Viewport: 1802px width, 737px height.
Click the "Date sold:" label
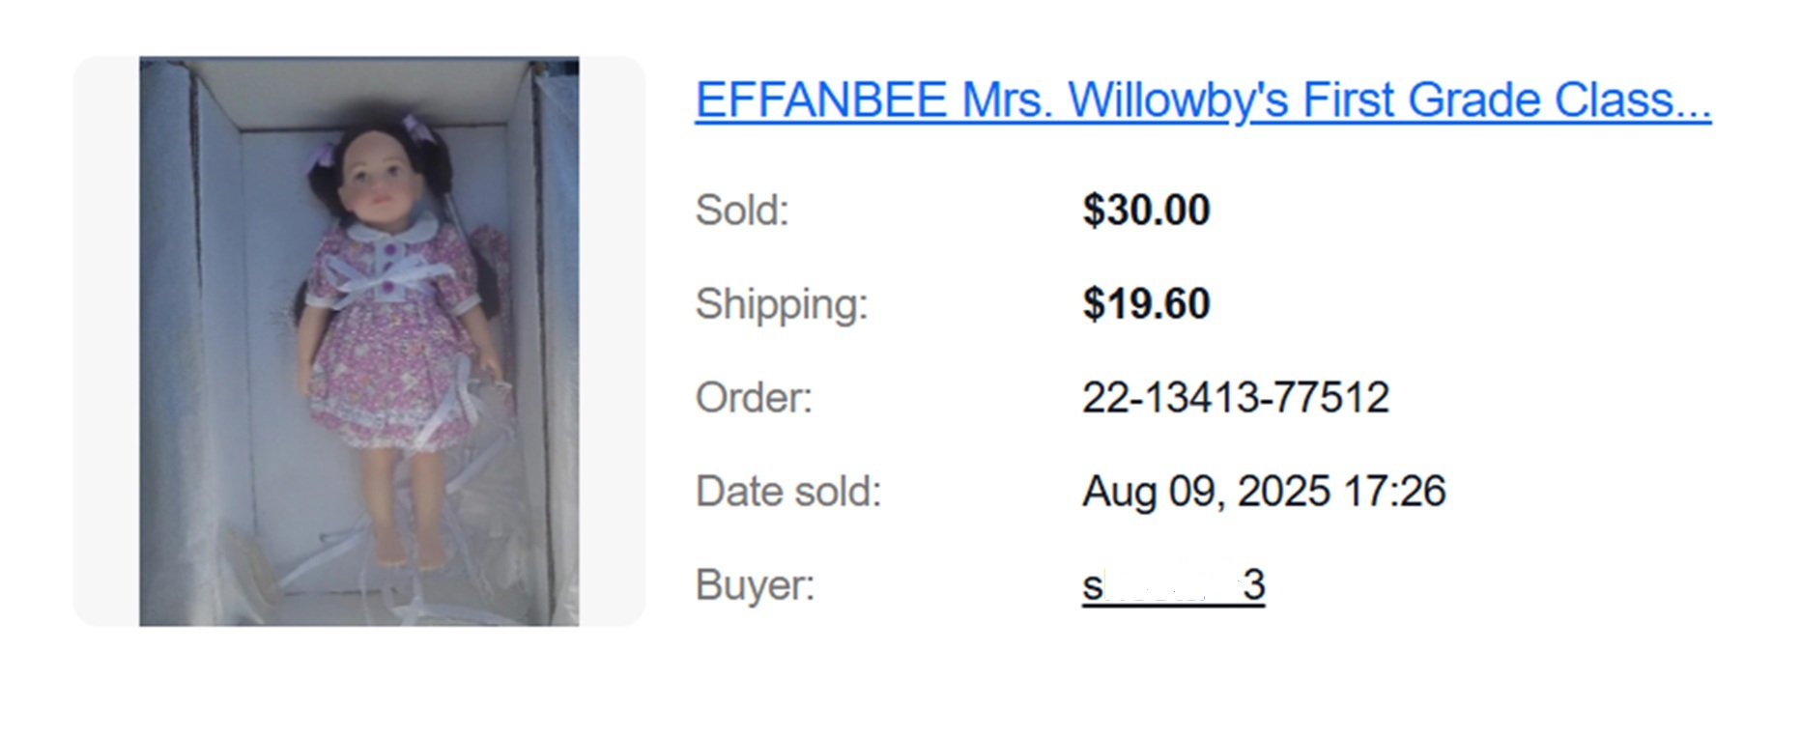pos(788,491)
